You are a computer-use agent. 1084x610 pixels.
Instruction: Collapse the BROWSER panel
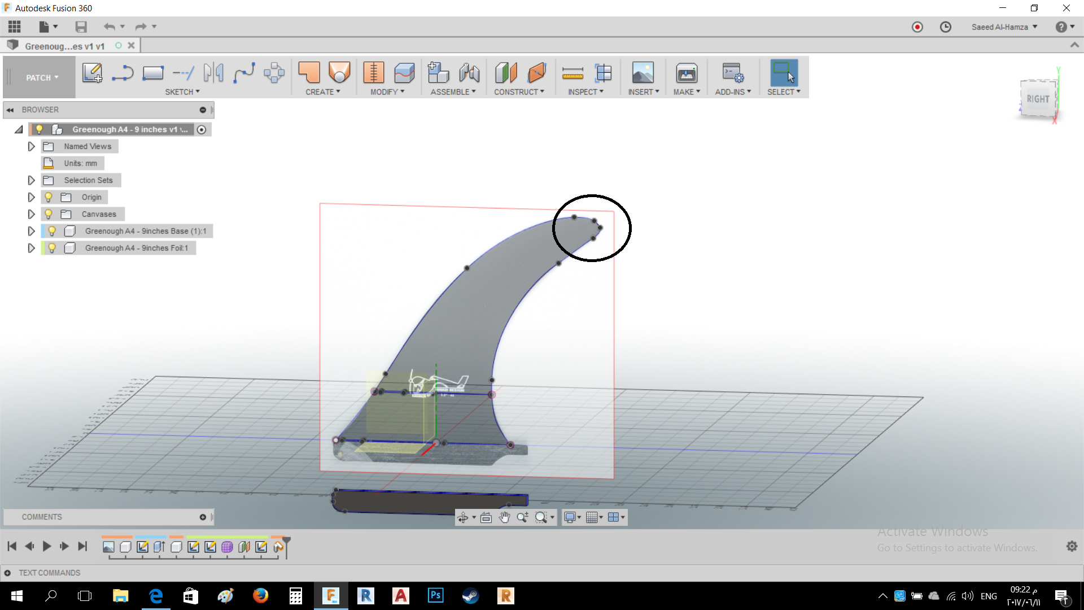point(11,110)
